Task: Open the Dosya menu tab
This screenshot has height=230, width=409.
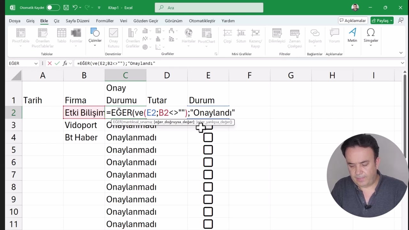Action: click(15, 21)
